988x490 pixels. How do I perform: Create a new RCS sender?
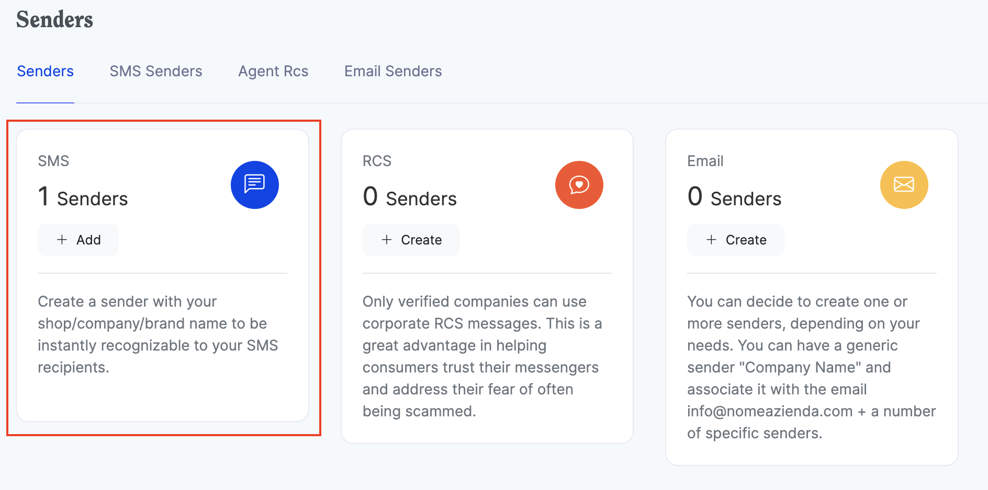coord(411,240)
